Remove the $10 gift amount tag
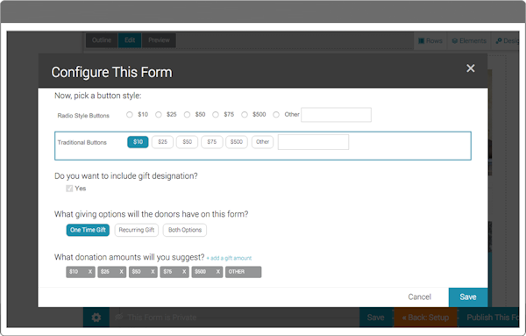Image resolution: width=526 pixels, height=336 pixels. [x=90, y=272]
